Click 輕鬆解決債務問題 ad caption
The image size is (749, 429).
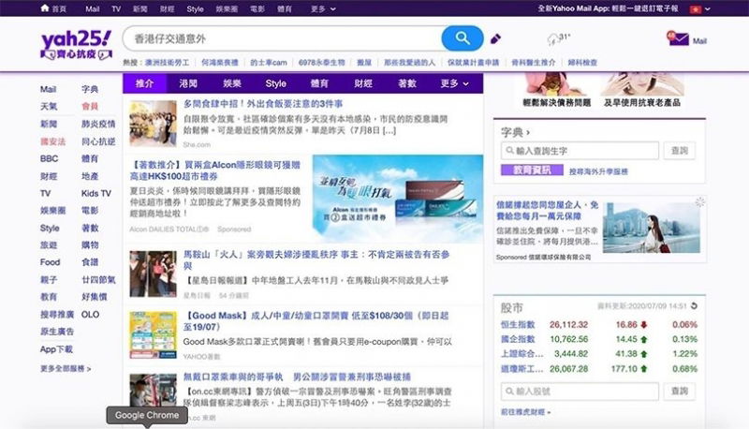click(x=556, y=102)
